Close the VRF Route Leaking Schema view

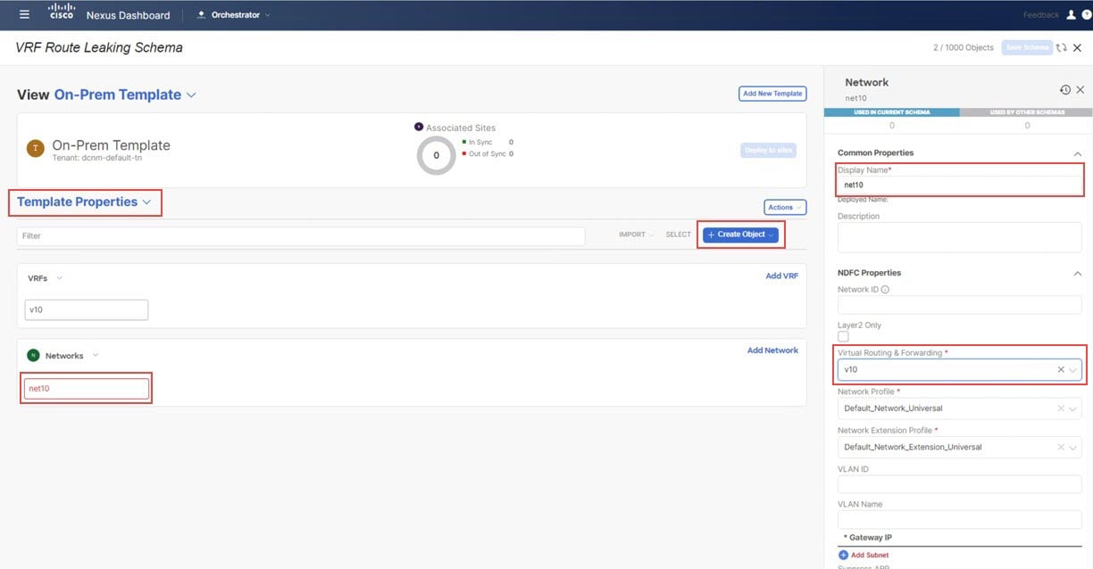[x=1077, y=47]
